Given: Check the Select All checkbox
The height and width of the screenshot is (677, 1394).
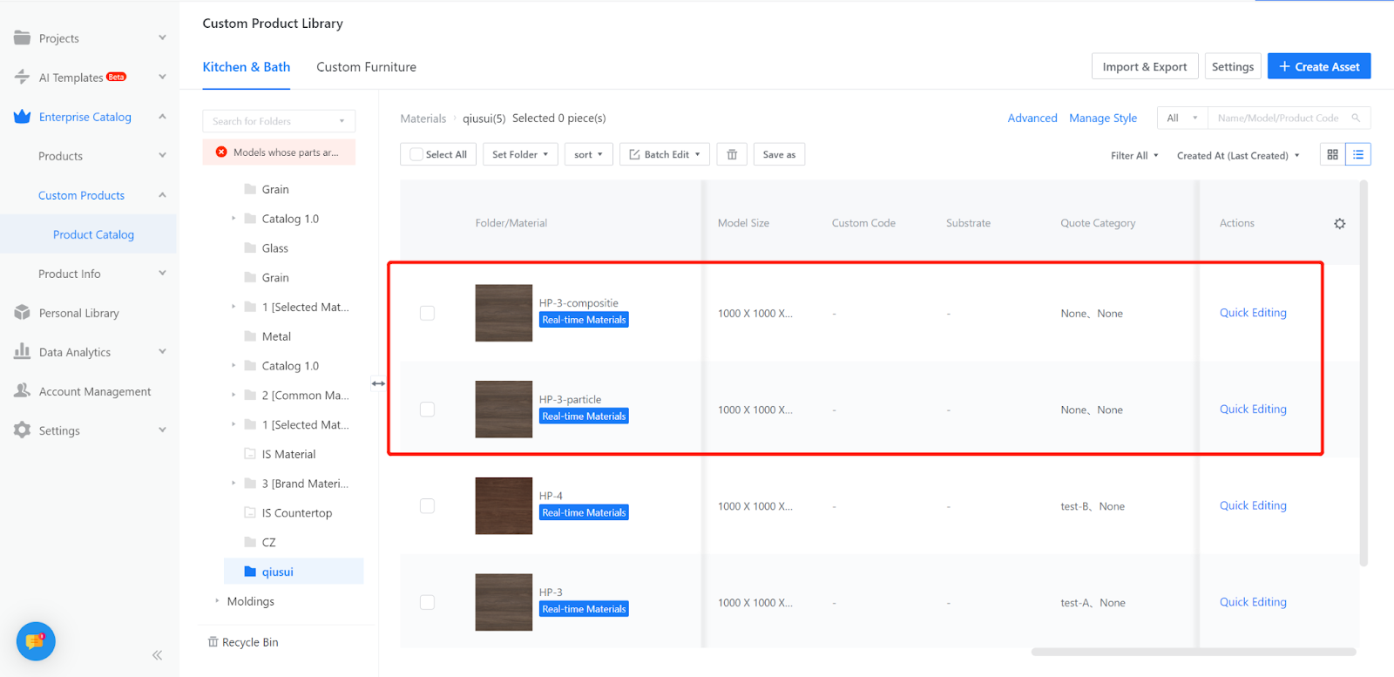Looking at the screenshot, I should pos(416,154).
